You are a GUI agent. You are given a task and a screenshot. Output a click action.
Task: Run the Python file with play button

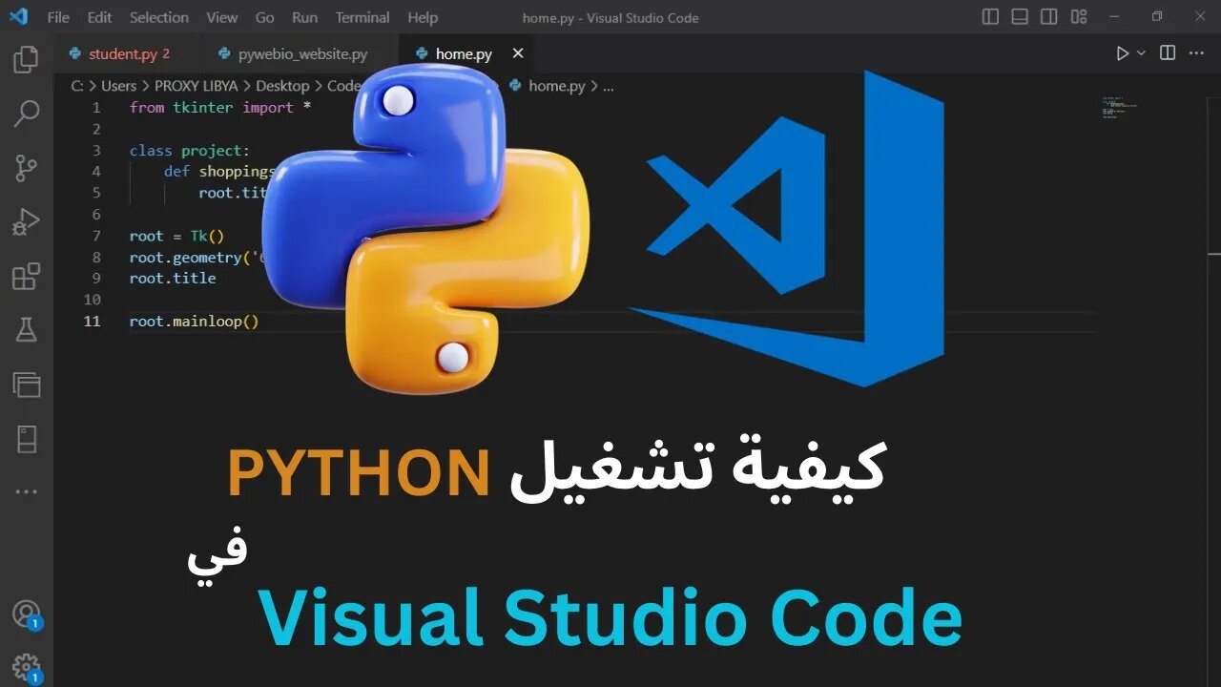(1123, 53)
